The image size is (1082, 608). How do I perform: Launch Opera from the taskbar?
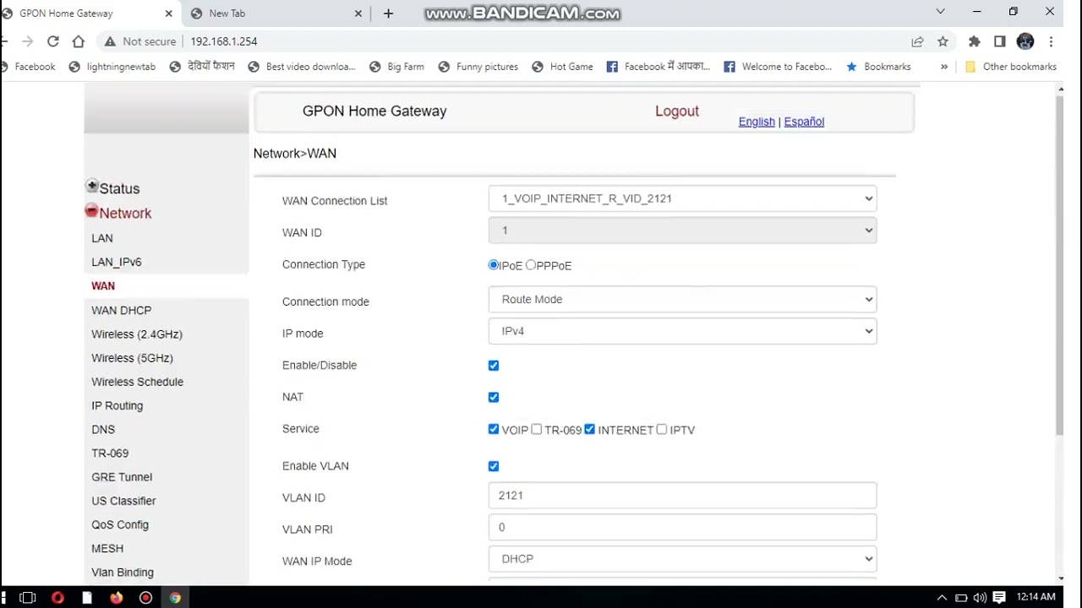click(x=57, y=598)
